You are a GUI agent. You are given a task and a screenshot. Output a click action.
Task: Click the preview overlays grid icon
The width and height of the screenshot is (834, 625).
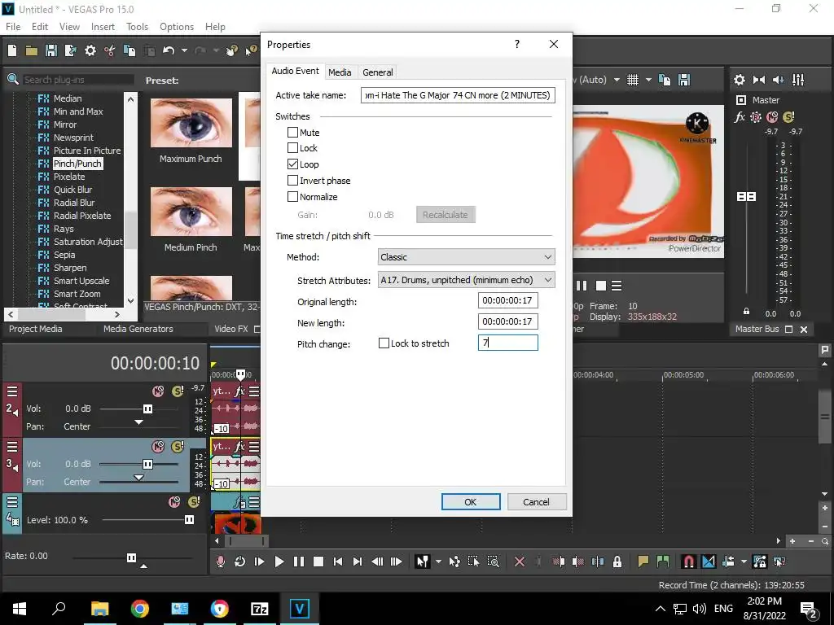632,80
